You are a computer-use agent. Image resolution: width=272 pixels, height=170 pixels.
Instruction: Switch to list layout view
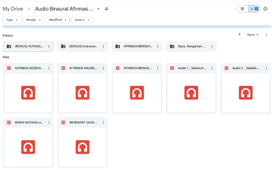click(242, 8)
